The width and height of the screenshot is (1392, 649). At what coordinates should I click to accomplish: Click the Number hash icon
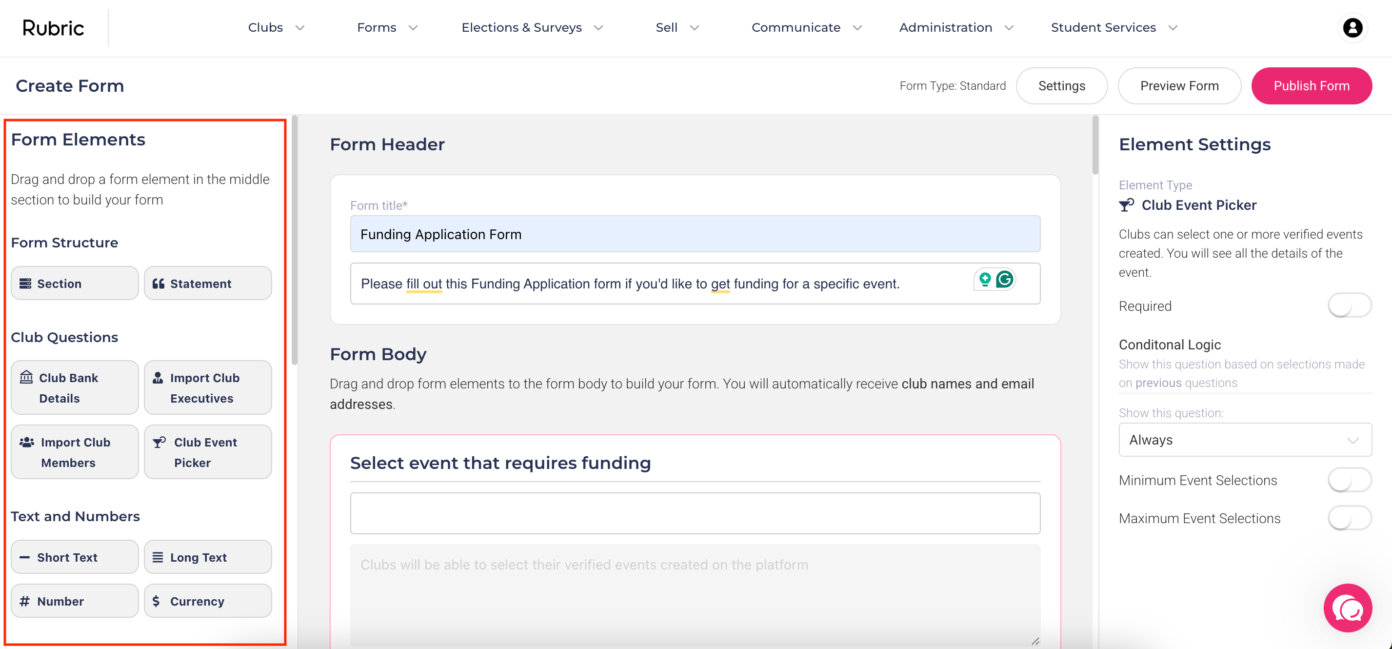(x=24, y=601)
